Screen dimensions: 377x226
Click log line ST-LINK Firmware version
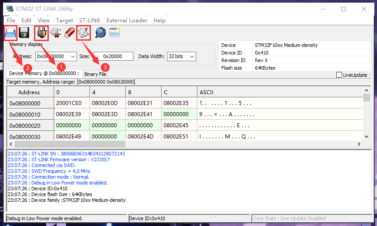[59, 159]
